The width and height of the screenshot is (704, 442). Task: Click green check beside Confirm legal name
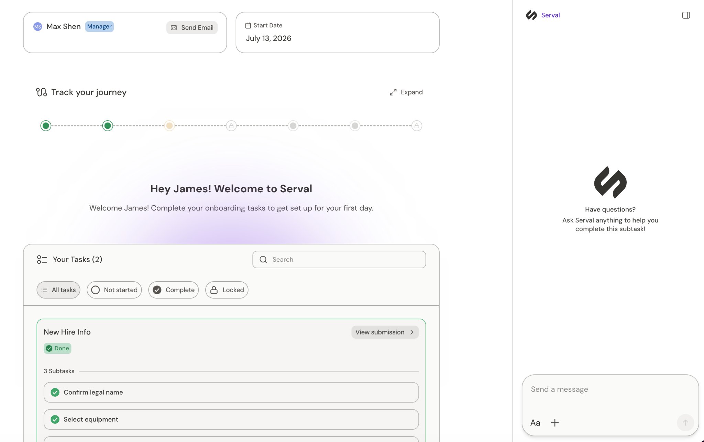click(55, 392)
